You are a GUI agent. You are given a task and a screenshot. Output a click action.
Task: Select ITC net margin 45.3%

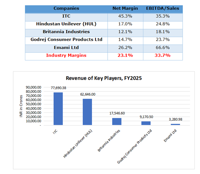125,16
